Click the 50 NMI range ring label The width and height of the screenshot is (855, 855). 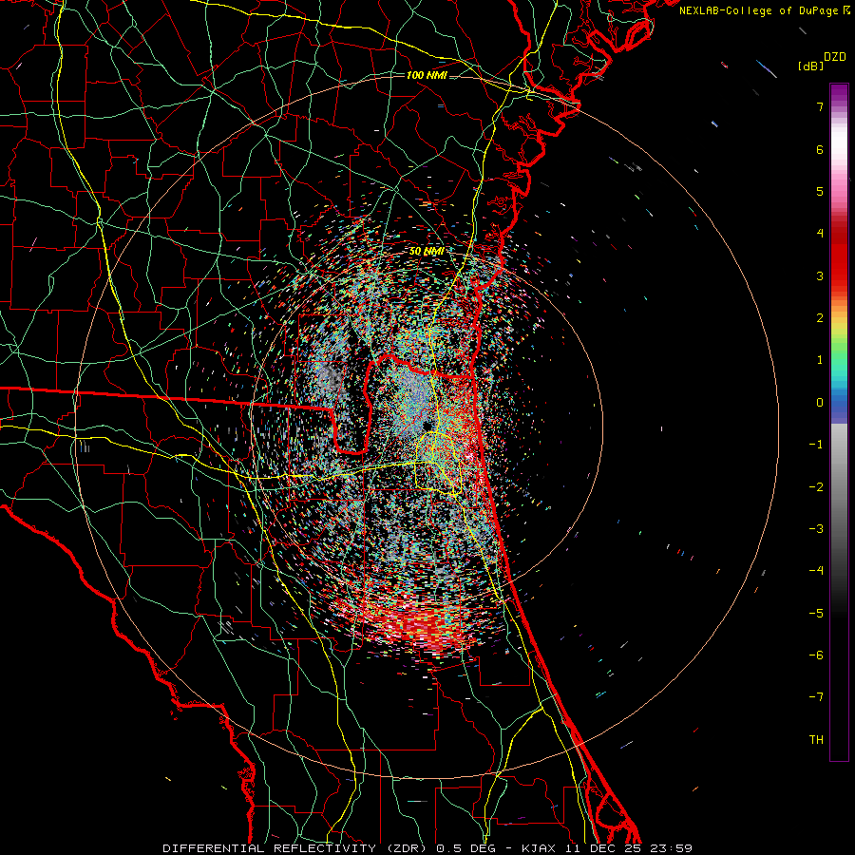click(x=427, y=252)
